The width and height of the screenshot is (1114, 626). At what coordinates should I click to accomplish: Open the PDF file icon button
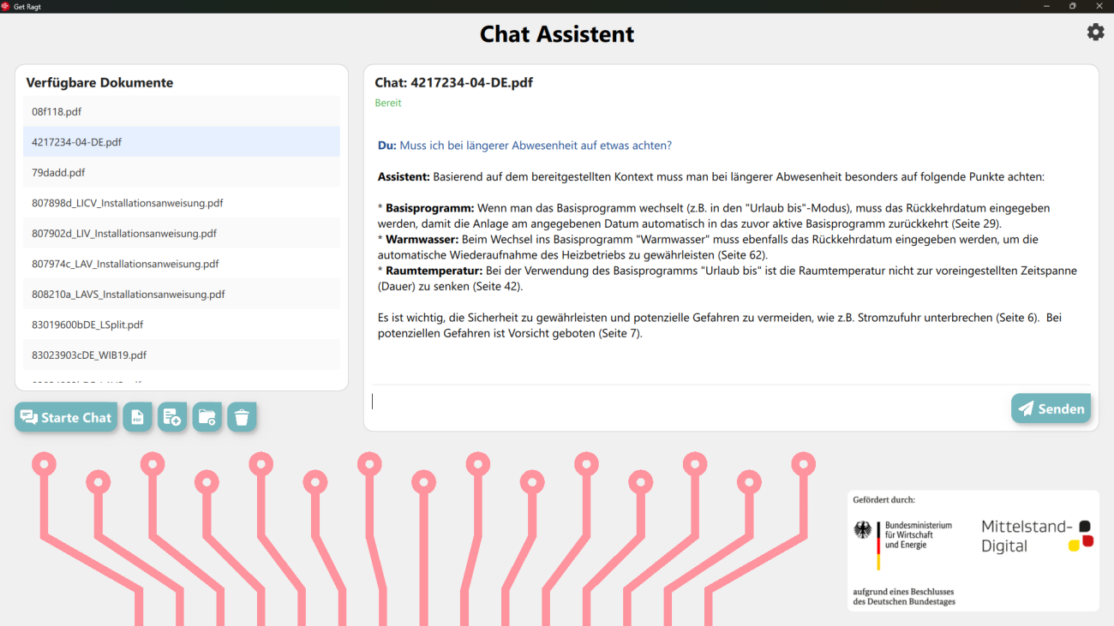137,417
